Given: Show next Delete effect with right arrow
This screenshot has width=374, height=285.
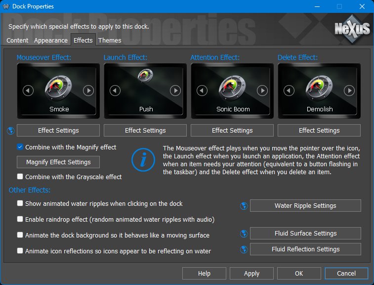Looking at the screenshot, I should click(349, 91).
